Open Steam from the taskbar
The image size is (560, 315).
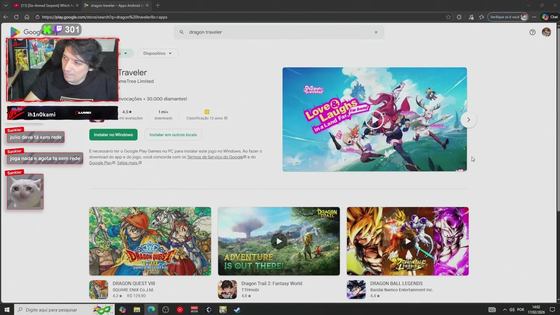[x=237, y=310]
